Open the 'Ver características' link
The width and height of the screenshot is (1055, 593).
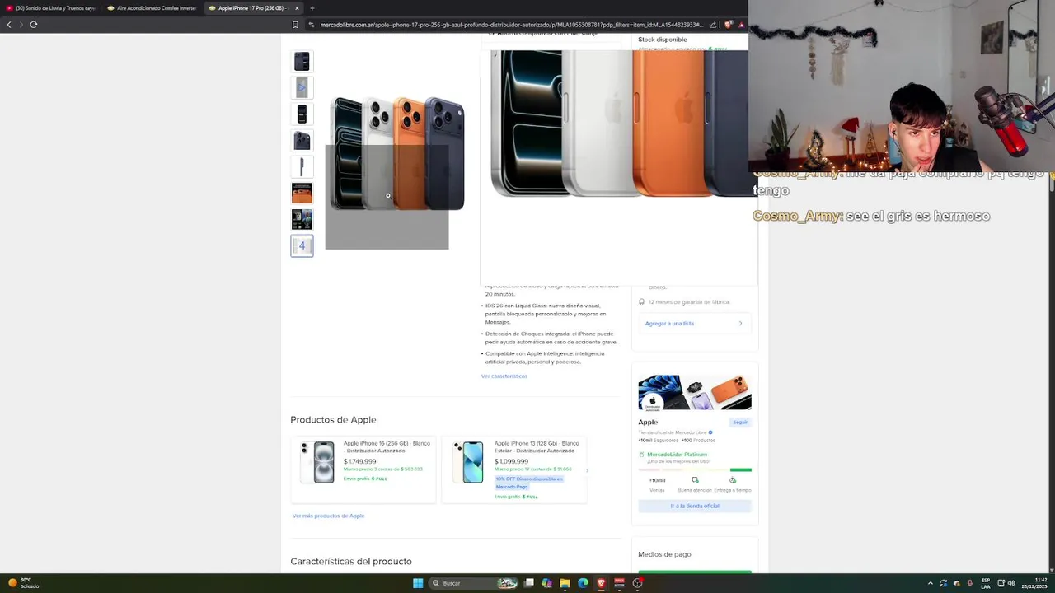point(504,376)
